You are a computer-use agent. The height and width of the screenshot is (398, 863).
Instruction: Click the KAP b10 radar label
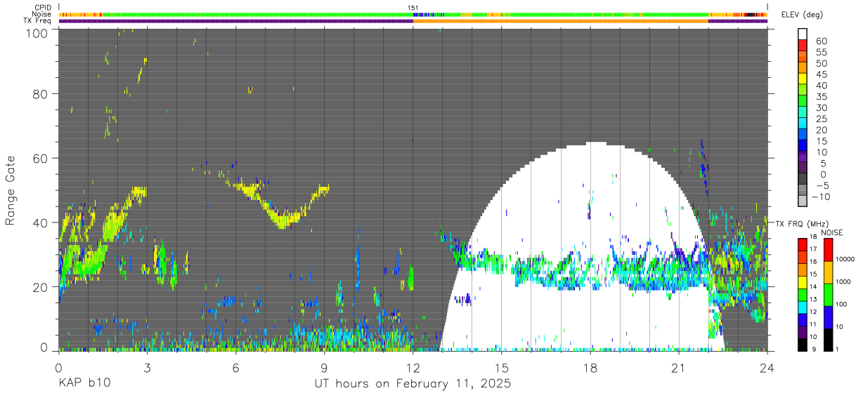pyautogui.click(x=84, y=384)
